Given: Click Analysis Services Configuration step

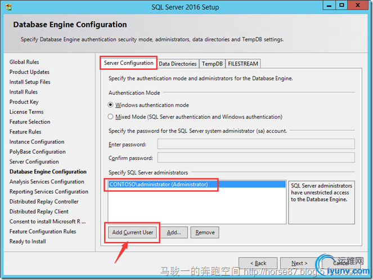Looking at the screenshot, I should tap(47, 182).
